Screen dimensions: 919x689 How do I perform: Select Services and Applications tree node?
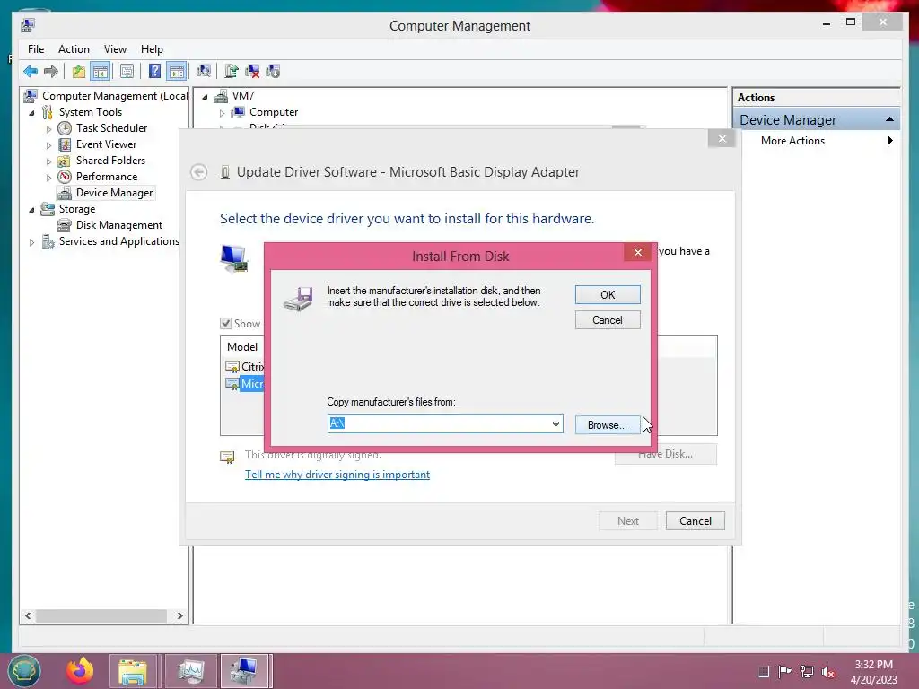tap(118, 240)
